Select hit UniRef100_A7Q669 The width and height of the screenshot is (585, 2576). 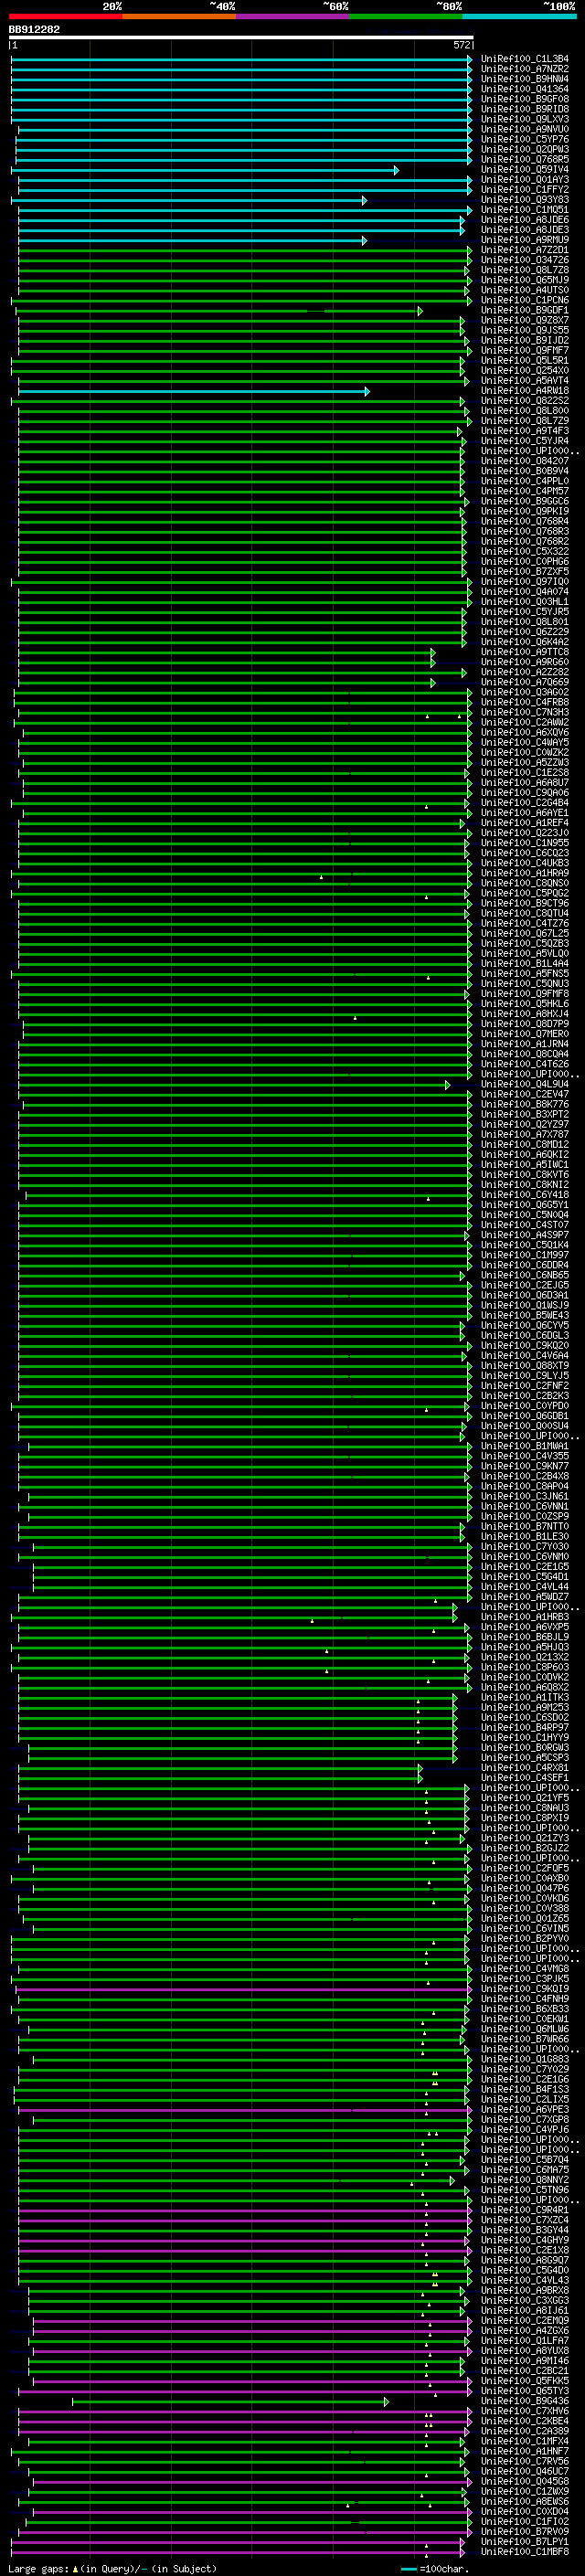tap(525, 682)
